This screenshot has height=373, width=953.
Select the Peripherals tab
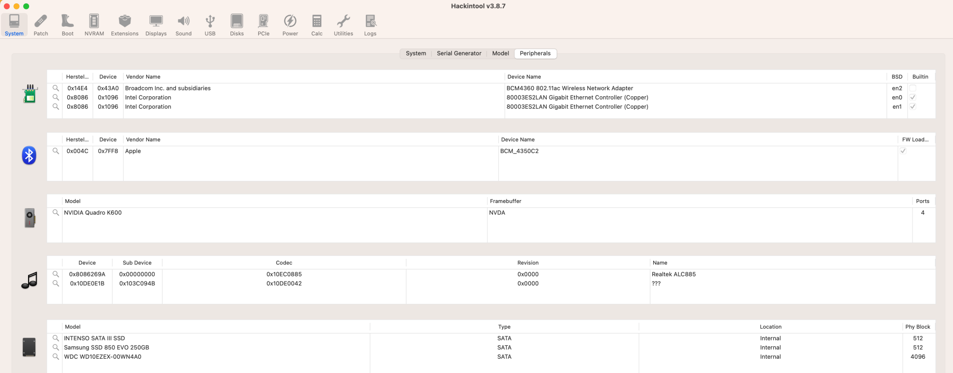535,53
